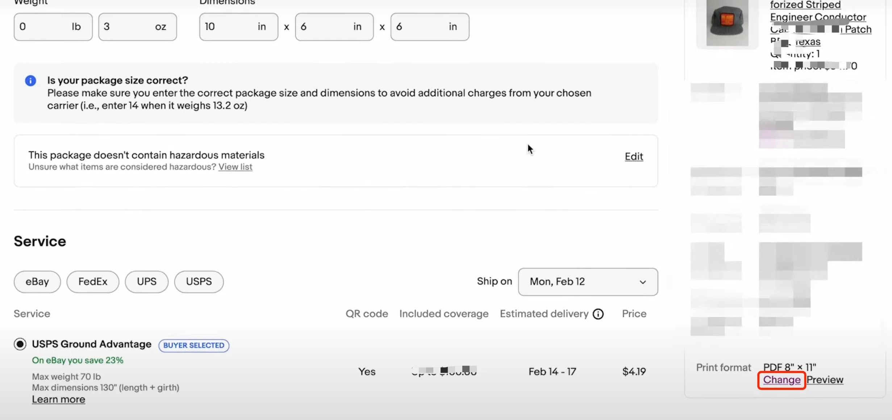Click Change print format link
This screenshot has width=892, height=420.
click(781, 380)
